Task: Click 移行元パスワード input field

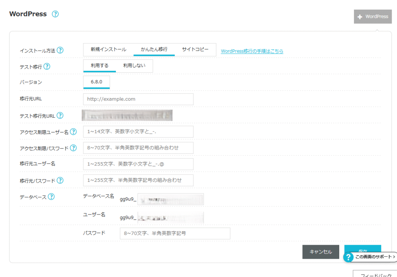Action: coord(138,180)
